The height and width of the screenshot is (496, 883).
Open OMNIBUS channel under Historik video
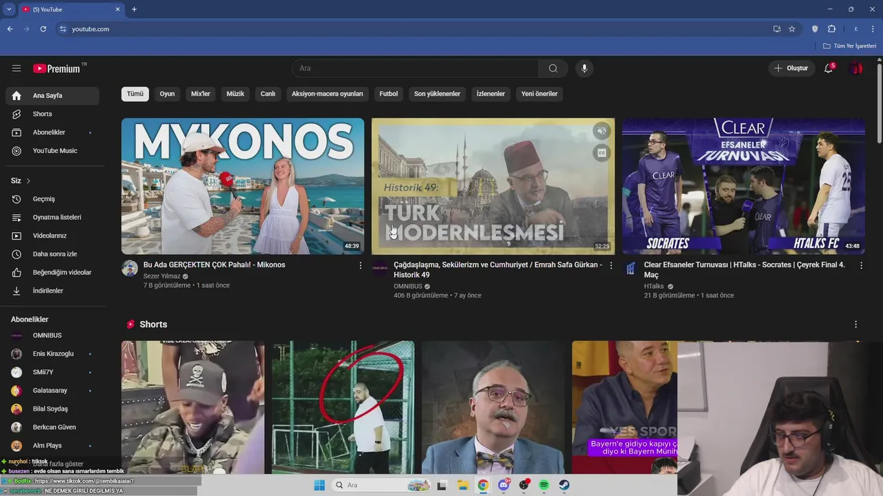(408, 286)
